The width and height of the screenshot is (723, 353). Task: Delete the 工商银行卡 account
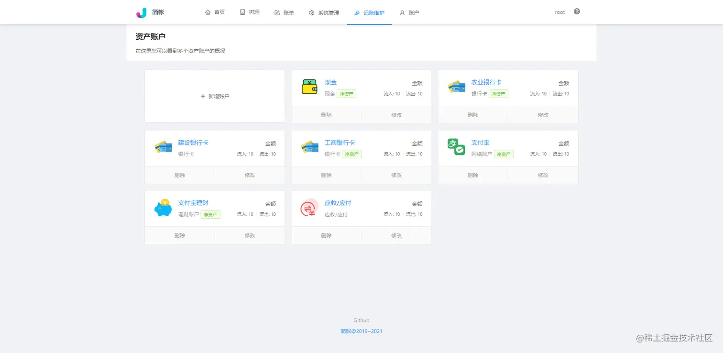pos(326,175)
